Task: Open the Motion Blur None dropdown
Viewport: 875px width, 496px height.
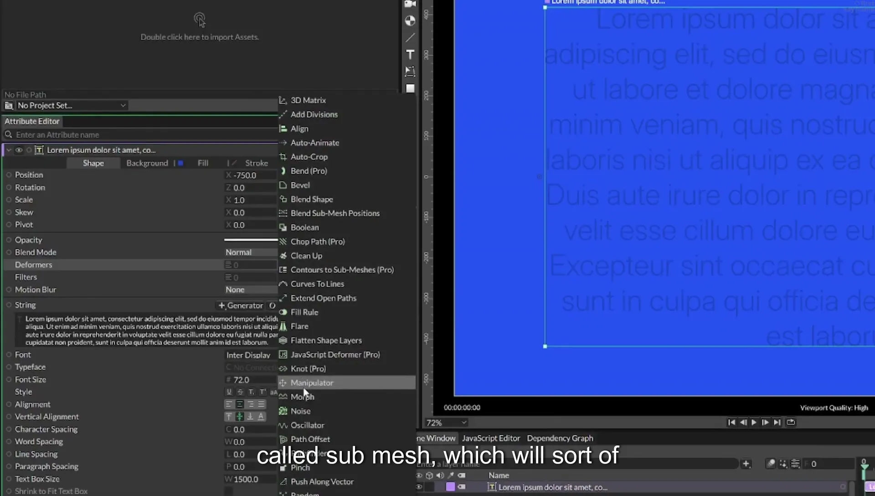Action: tap(251, 290)
